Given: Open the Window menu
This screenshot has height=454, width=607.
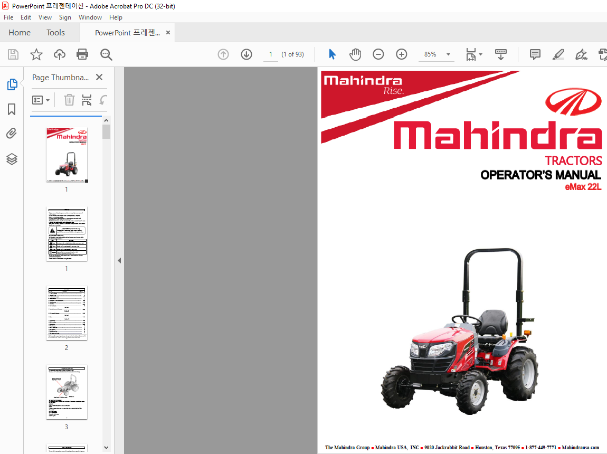Looking at the screenshot, I should [x=90, y=17].
